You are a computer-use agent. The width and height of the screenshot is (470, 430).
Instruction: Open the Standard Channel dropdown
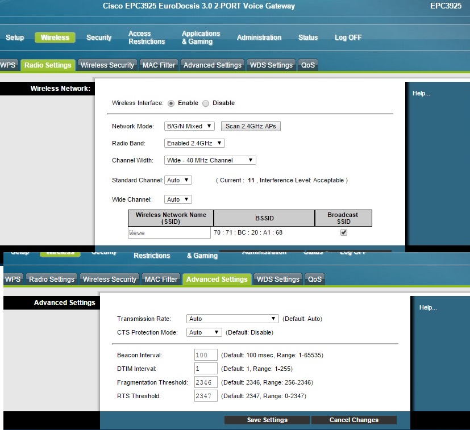(x=178, y=180)
